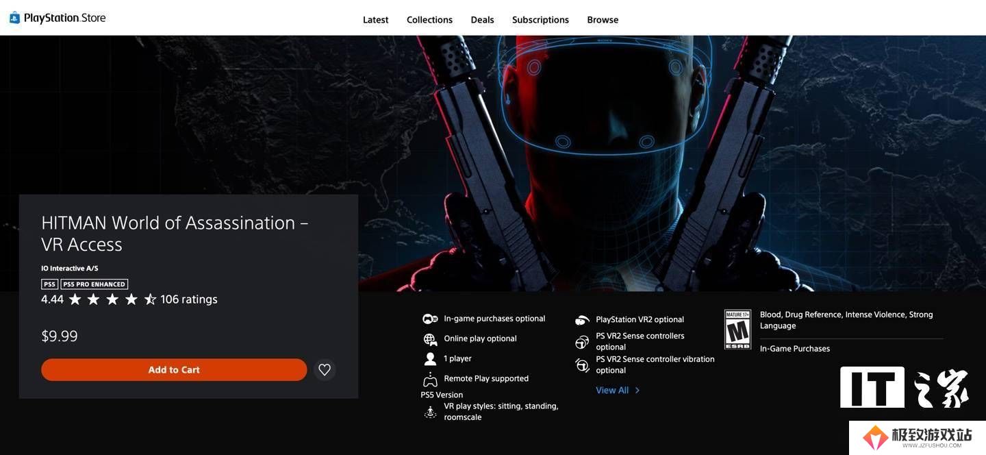Click the 1 player person icon
Viewport: 986px width, 455px height.
point(430,359)
